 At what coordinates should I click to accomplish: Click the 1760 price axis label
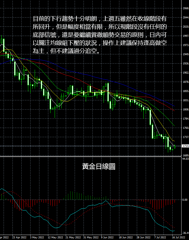186,128
